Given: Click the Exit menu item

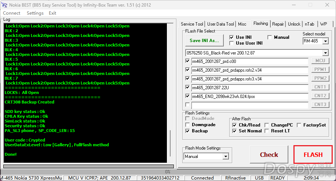Looking at the screenshot, I should (52, 13).
